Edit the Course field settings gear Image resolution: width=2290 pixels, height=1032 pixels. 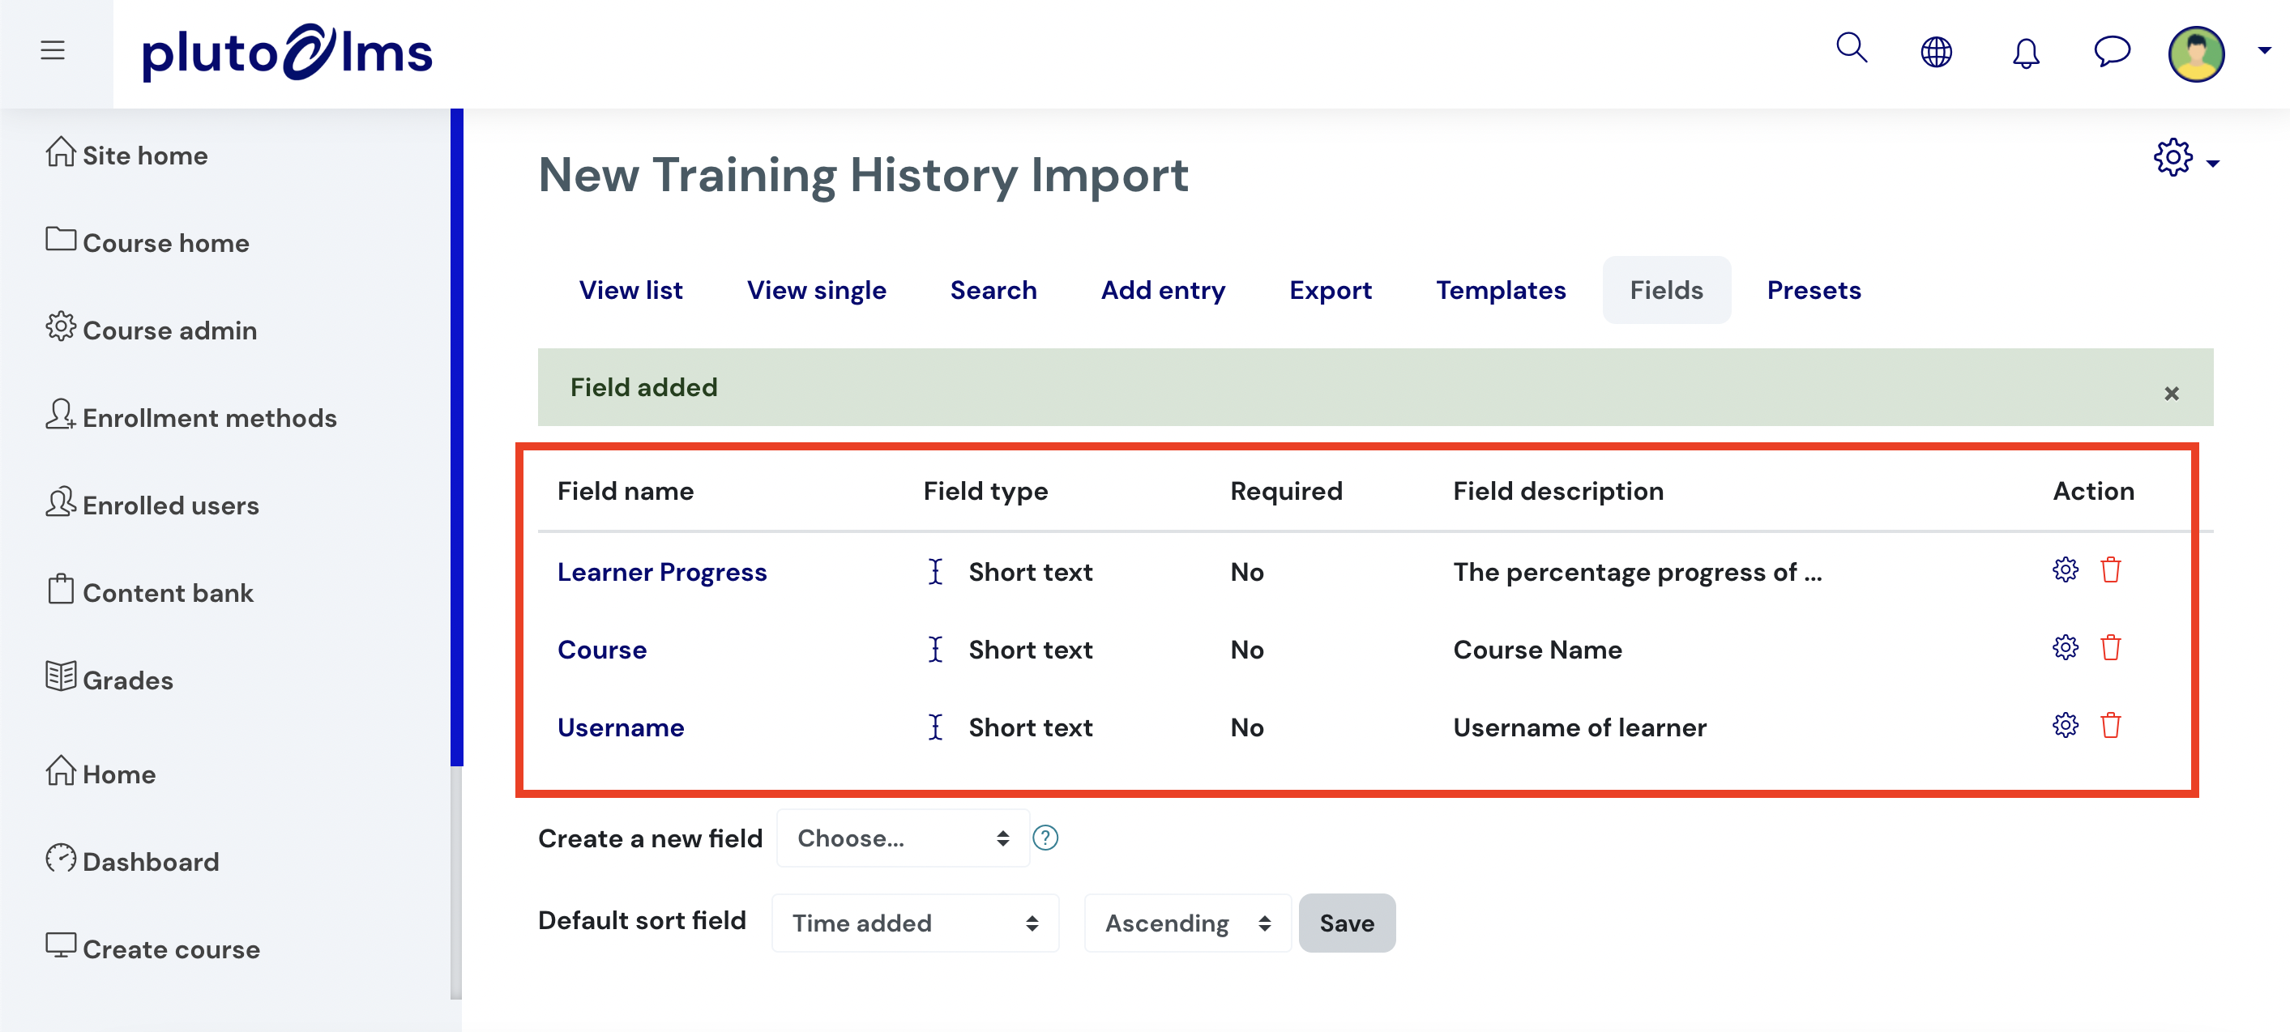point(2065,647)
